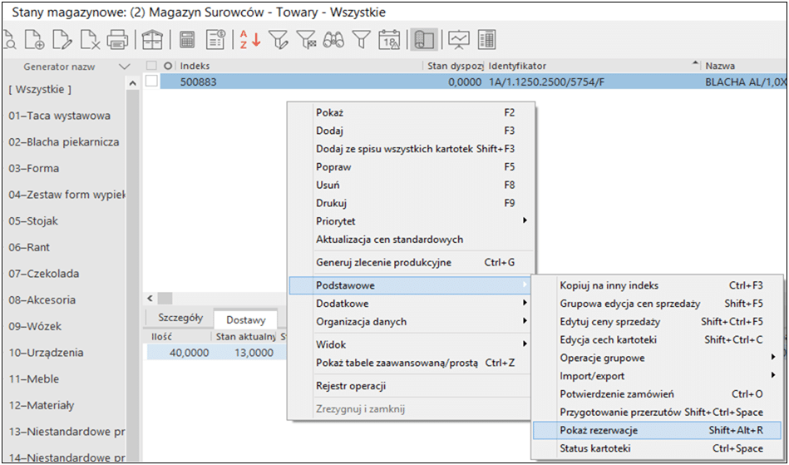Screen dimensions: 789x465
Task: Expand the Generator nazw dropdown
Action: coord(125,67)
